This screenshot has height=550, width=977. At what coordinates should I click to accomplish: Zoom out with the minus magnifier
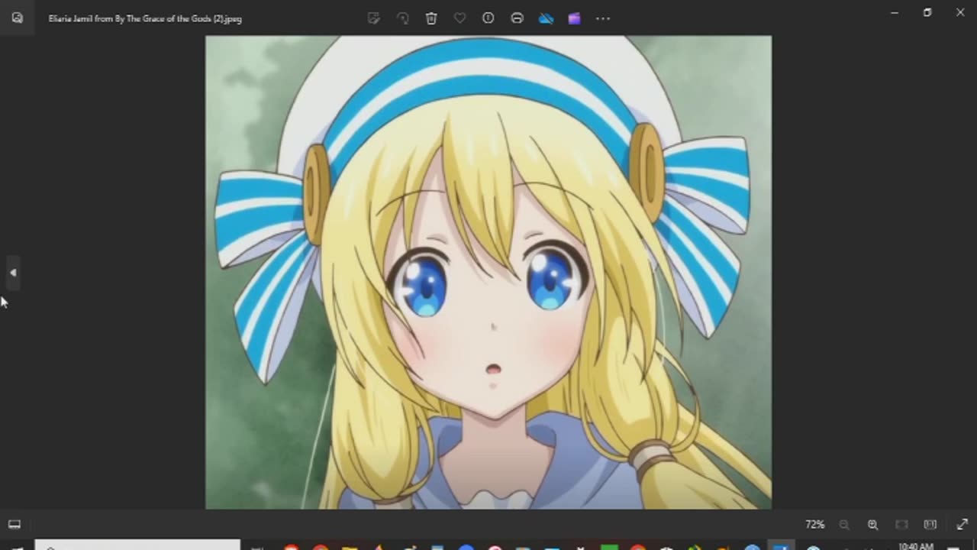coord(844,525)
